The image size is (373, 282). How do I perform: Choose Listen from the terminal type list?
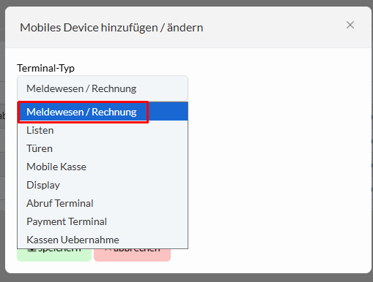[x=103, y=130]
